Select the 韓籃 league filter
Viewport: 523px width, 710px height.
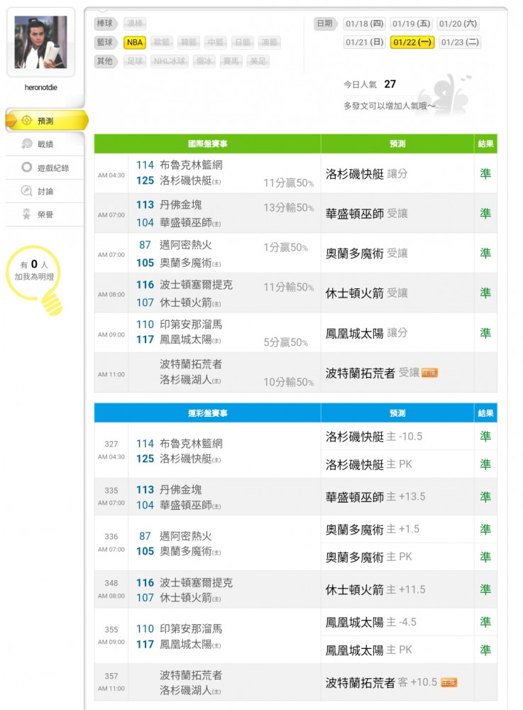click(189, 42)
